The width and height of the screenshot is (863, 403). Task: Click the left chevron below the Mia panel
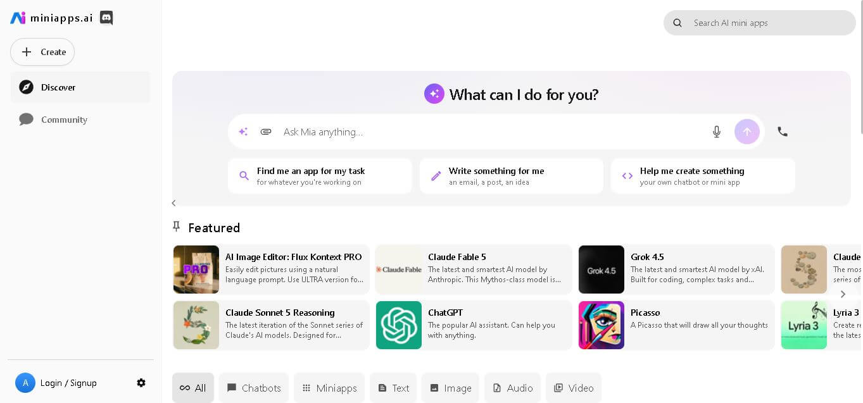(x=173, y=203)
